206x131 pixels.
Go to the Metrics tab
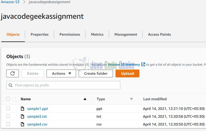tap(97, 34)
